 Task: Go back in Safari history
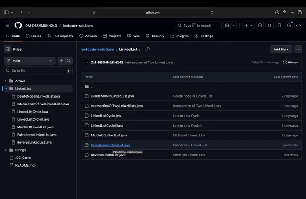point(22,12)
